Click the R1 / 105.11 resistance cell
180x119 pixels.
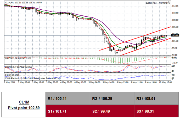67,98
